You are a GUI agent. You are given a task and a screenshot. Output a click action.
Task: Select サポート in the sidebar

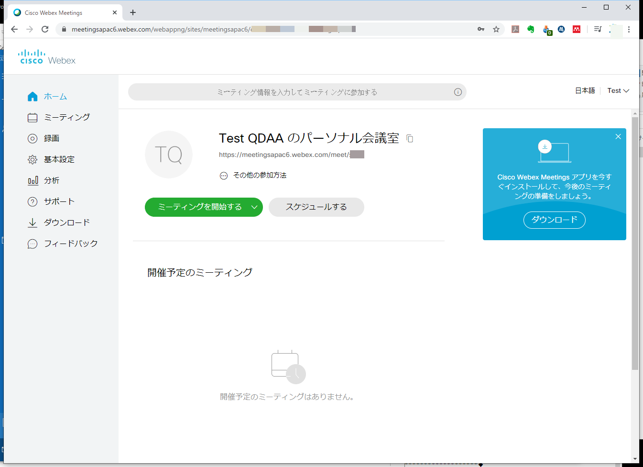(x=59, y=202)
